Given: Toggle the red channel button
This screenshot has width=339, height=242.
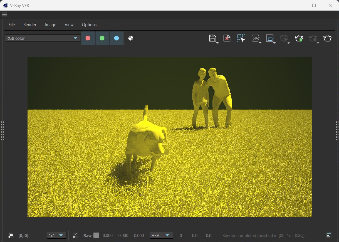Looking at the screenshot, I should 88,38.
